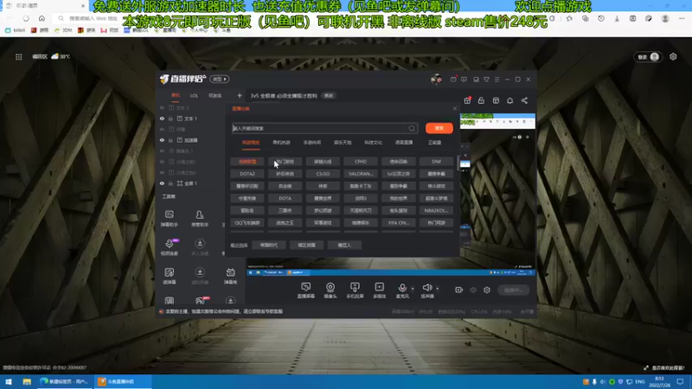Toggle visibility of 加速器 layer

[x=162, y=140]
